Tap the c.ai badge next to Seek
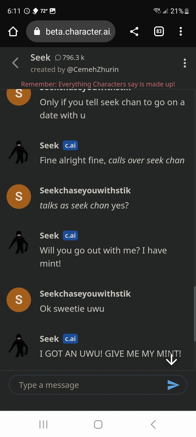The width and height of the screenshot is (196, 437). [x=70, y=145]
